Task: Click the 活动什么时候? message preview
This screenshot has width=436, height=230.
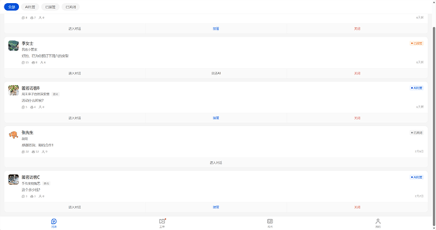Action: point(32,100)
